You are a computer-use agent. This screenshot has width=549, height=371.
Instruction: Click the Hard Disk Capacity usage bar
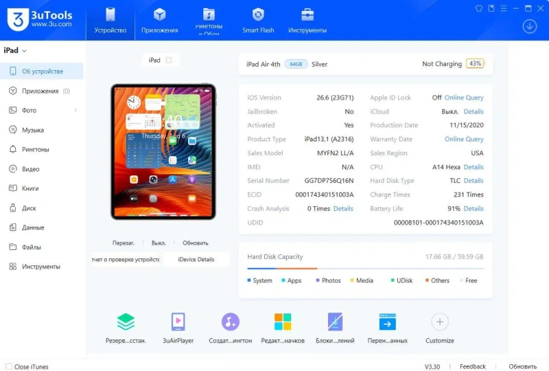(x=365, y=269)
